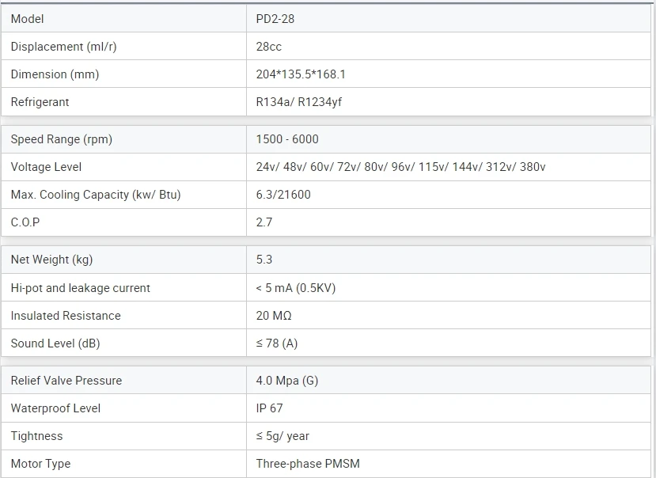
Task: Select the ≤ 78 (A) sound level
Action: coord(277,343)
